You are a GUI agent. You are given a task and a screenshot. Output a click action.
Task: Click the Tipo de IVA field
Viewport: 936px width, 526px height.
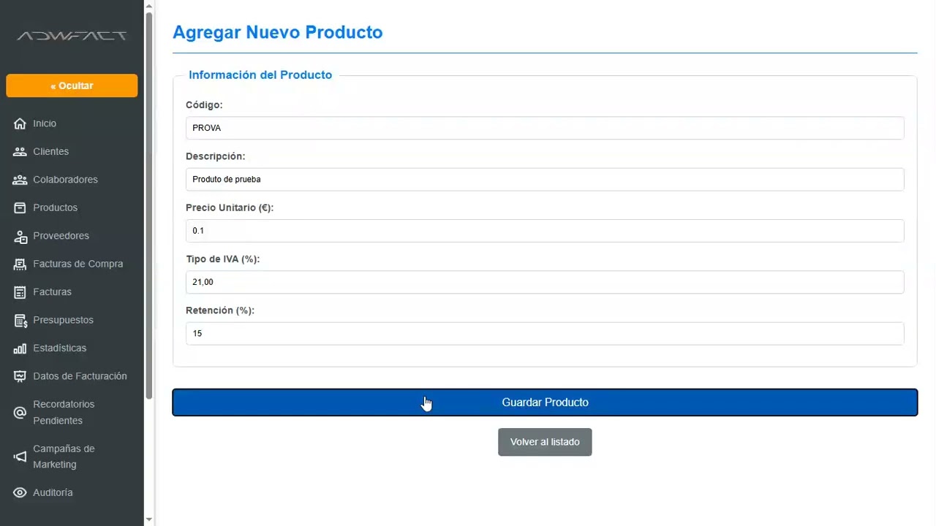click(545, 282)
